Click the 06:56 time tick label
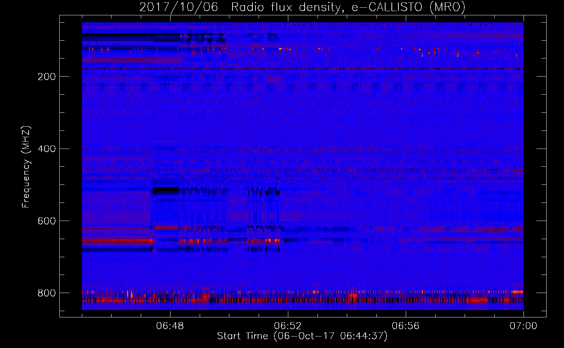 pos(406,326)
